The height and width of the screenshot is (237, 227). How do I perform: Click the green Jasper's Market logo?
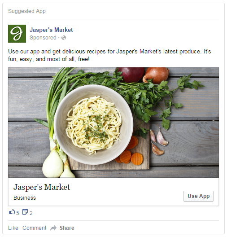pyautogui.click(x=17, y=34)
